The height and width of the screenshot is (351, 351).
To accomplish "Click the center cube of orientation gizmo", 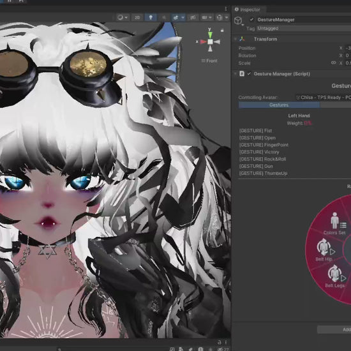I will click(210, 41).
